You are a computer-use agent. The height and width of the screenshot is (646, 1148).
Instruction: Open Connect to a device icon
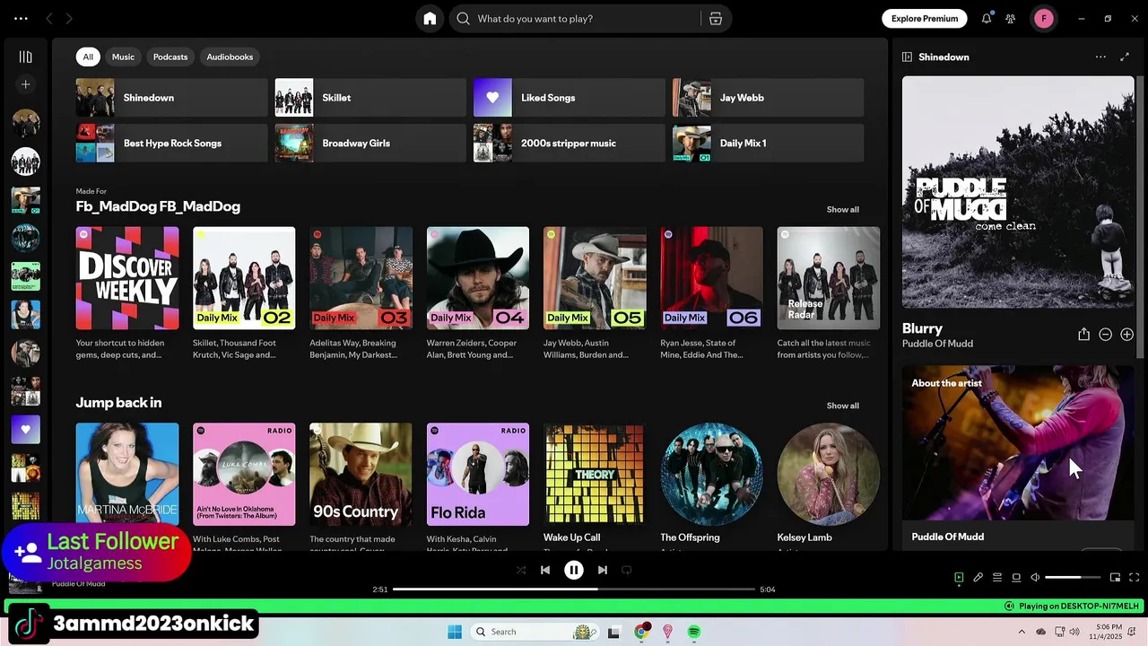click(1016, 578)
